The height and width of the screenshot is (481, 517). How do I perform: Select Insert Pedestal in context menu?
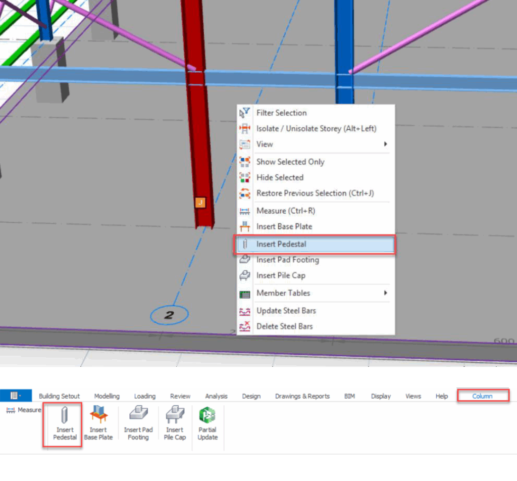281,244
